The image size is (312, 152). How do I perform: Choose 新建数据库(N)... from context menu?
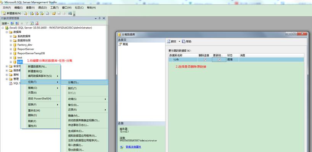click(40, 66)
